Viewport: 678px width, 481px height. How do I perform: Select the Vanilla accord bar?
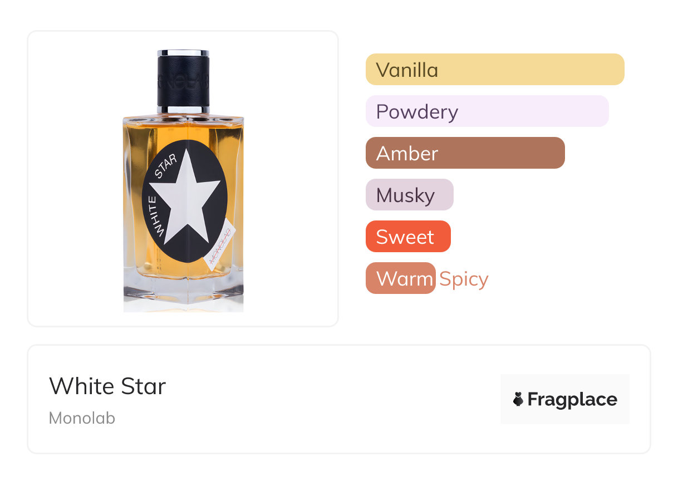pyautogui.click(x=494, y=70)
